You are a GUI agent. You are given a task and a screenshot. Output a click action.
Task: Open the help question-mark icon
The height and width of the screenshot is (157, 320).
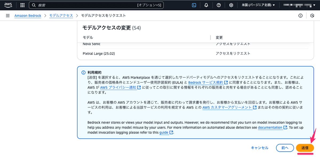pos(219,5)
